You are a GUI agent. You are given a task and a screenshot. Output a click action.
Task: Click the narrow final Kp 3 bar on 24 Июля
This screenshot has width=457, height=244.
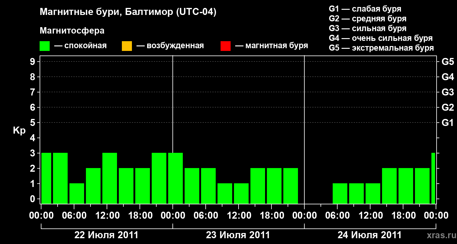point(433,178)
